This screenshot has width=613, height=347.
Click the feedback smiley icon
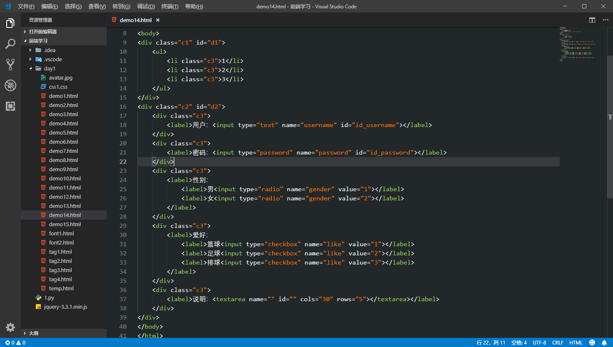pos(592,342)
